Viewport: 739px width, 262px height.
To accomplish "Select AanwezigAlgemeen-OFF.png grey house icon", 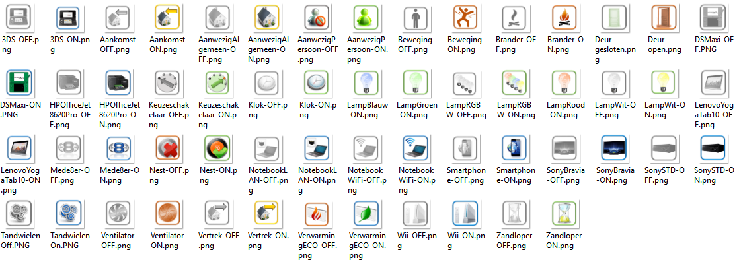I will 217,17.
